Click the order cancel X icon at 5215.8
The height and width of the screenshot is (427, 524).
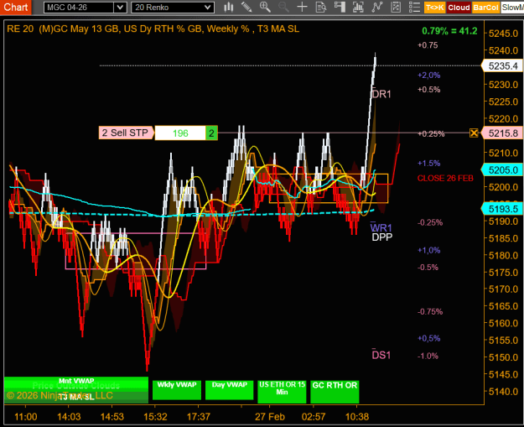[474, 133]
